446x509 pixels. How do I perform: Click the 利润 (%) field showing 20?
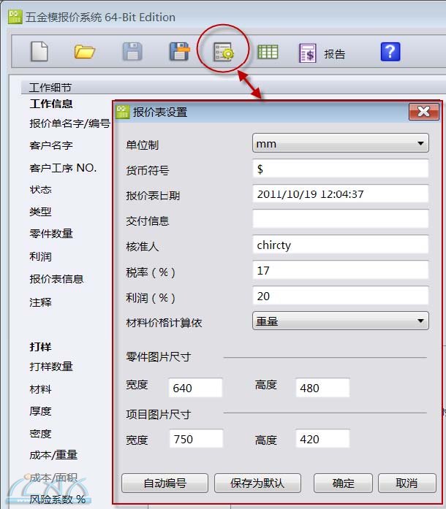tap(341, 296)
